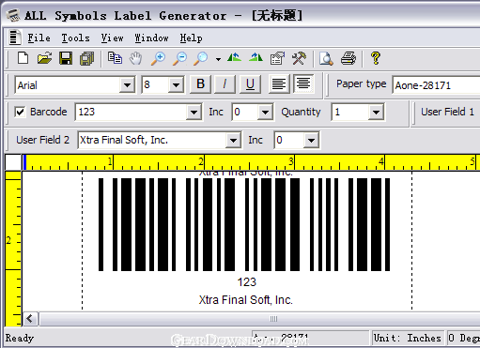Click the Quantity label

click(x=301, y=112)
